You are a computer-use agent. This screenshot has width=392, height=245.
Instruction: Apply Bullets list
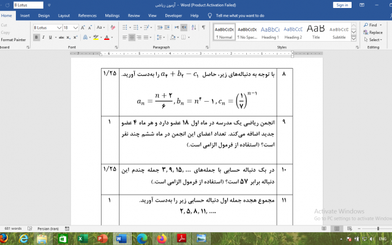coord(124,27)
